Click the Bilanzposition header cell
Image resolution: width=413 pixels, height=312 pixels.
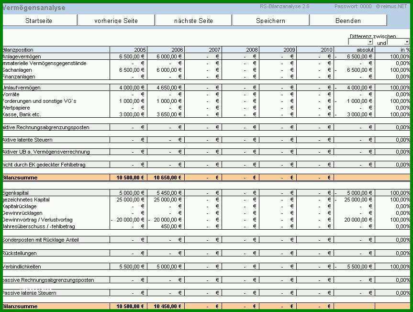click(x=56, y=50)
